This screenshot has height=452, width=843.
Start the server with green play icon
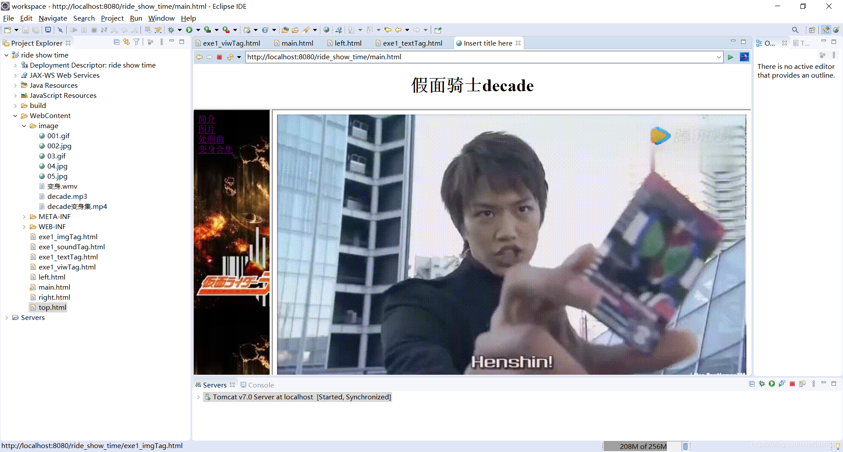point(772,384)
